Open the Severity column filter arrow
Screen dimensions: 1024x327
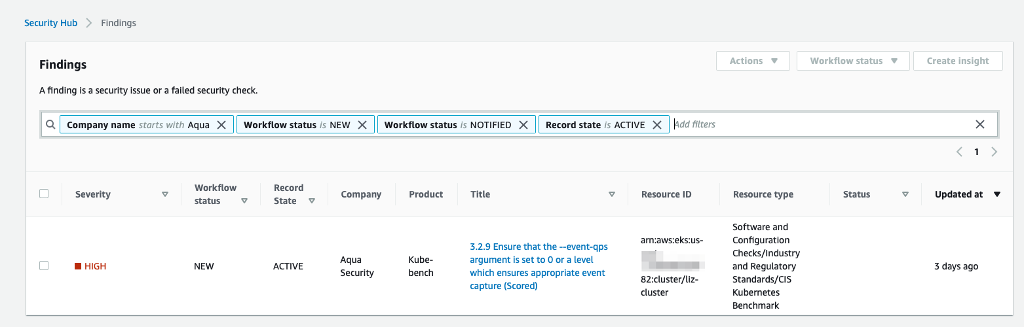[165, 194]
